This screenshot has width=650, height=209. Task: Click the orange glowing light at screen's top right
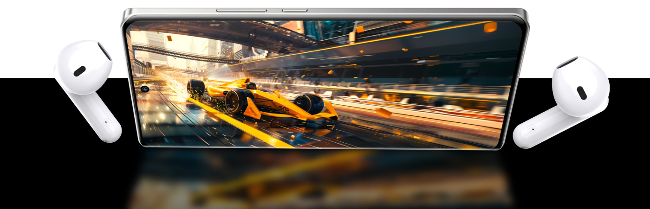tap(490, 27)
